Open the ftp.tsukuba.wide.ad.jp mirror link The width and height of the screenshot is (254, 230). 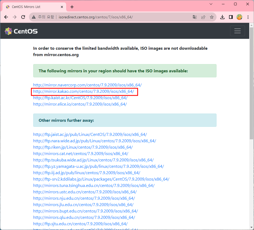(x=93, y=160)
